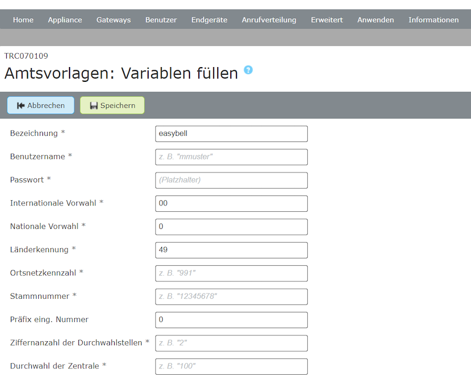Click the Speichern save button
The width and height of the screenshot is (471, 391).
(x=112, y=105)
